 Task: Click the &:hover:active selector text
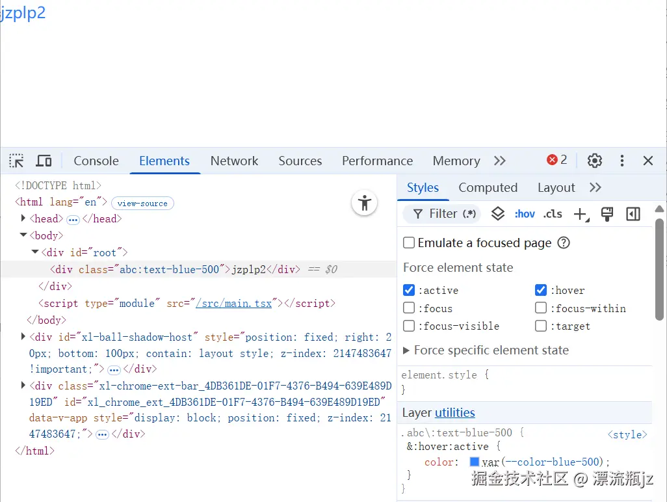point(447,446)
